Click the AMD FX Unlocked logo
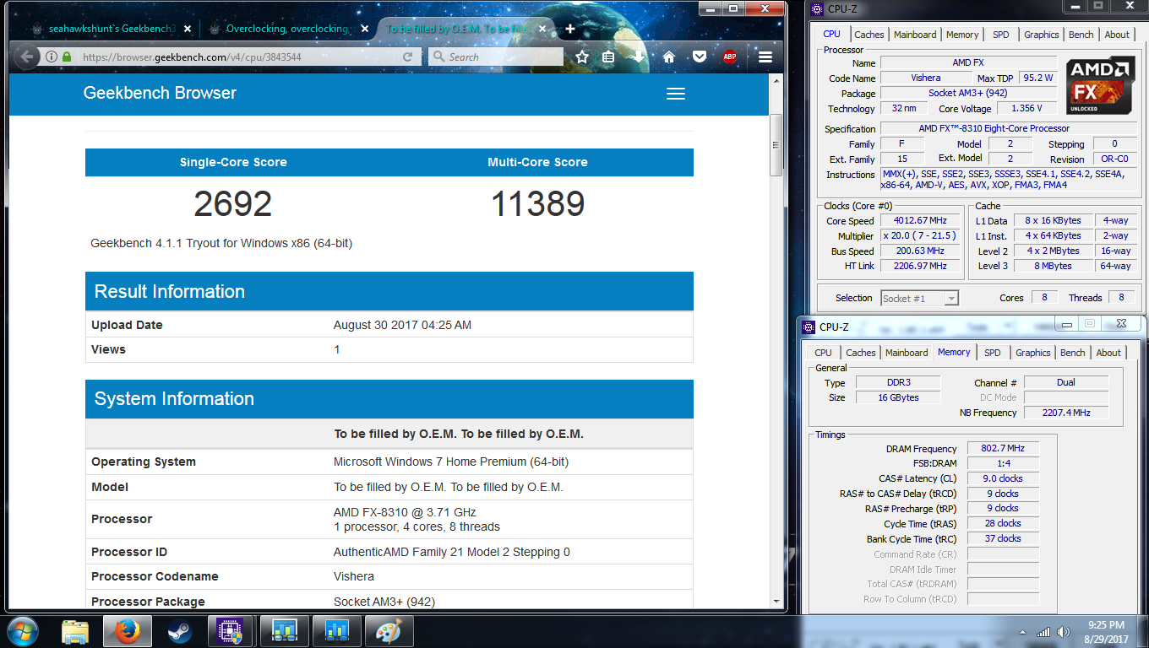 pyautogui.click(x=1099, y=87)
